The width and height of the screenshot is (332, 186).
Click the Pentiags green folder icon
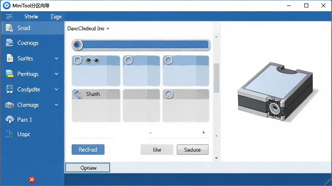point(9,74)
